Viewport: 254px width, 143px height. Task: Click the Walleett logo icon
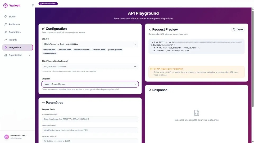click(x=6, y=6)
